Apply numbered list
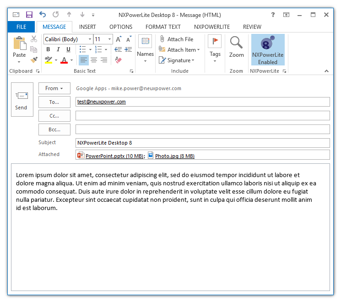This screenshot has width=341, height=302. pyautogui.click(x=98, y=49)
